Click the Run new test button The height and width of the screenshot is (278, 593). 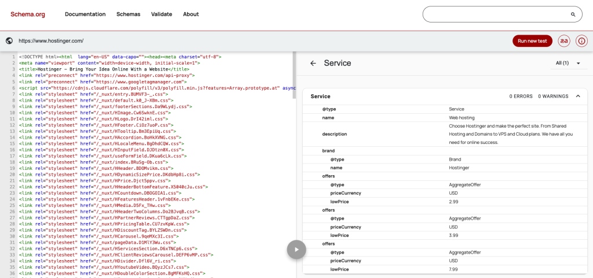(x=532, y=41)
